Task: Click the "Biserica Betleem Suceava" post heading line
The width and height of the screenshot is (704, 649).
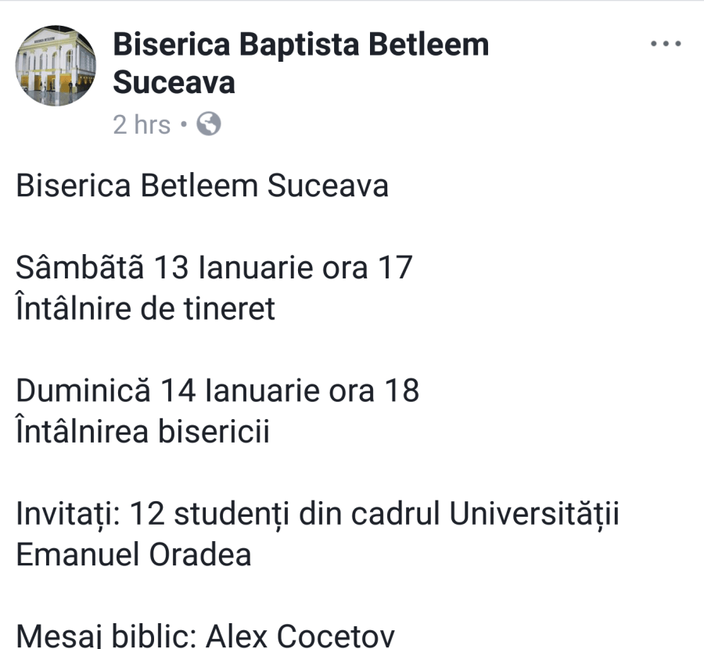Action: 202,187
